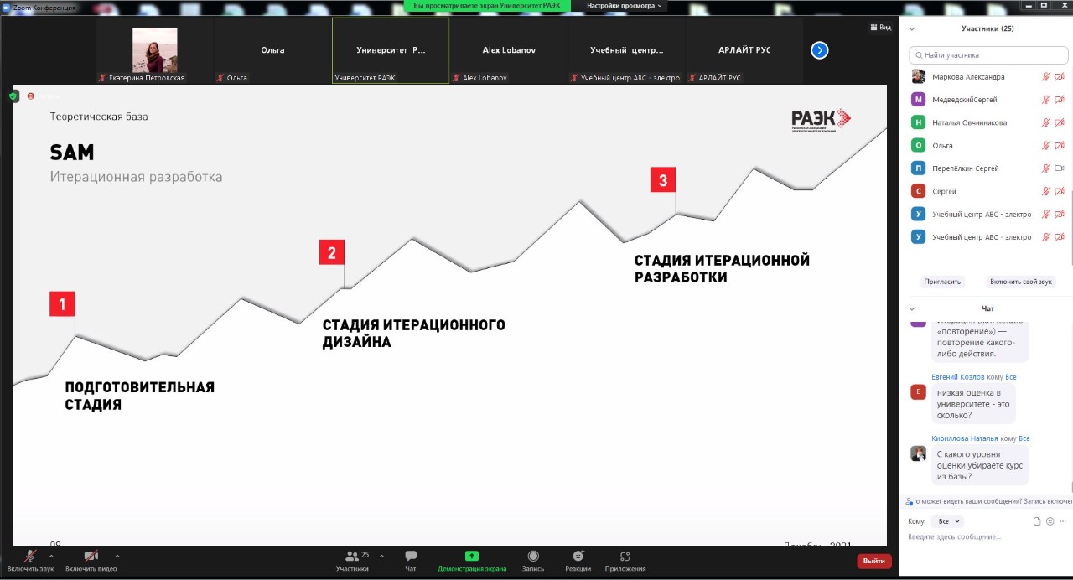The width and height of the screenshot is (1073, 580).
Task: Click the file attachment icon in chat
Action: click(x=1037, y=521)
